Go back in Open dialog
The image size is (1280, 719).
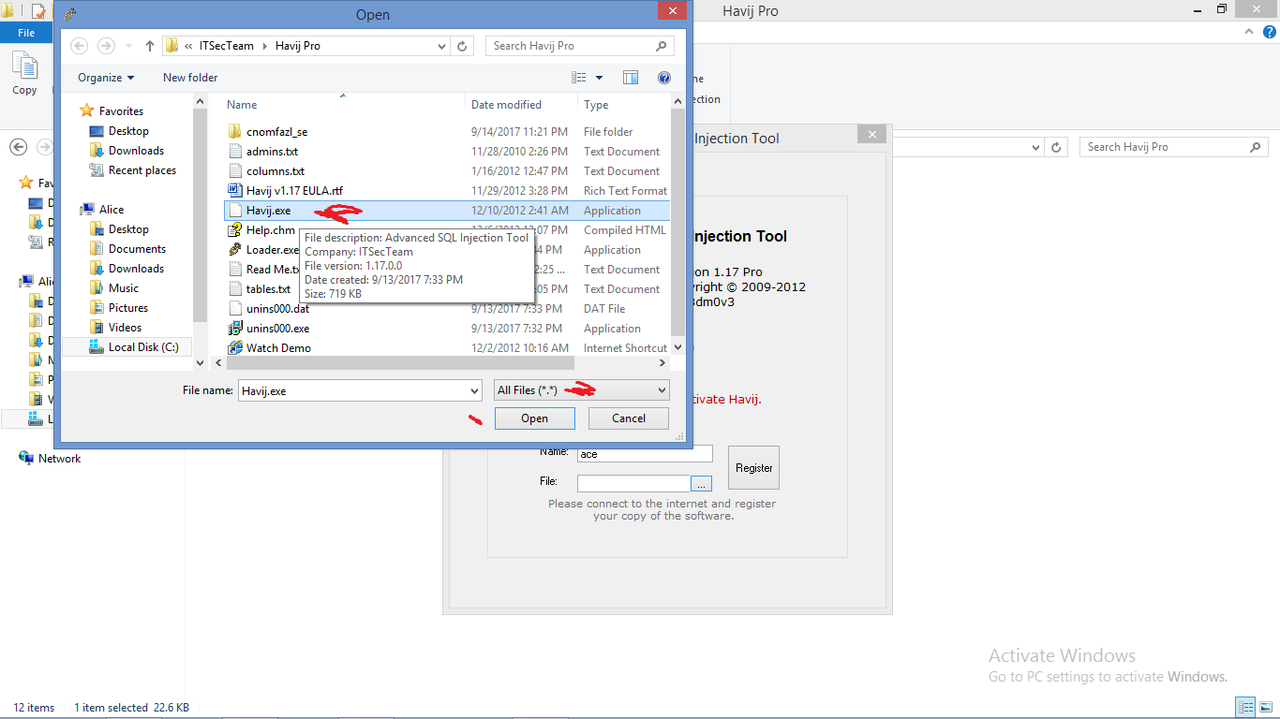(80, 46)
